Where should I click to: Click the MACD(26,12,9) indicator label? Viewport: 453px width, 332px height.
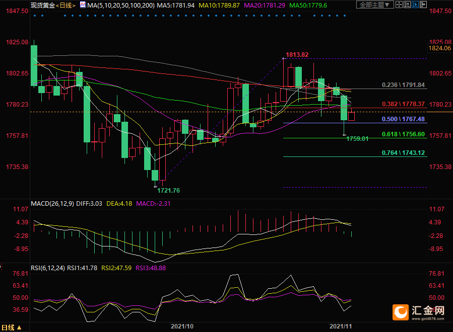coord(53,204)
